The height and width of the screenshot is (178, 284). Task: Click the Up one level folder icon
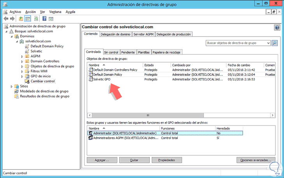tap(21, 19)
